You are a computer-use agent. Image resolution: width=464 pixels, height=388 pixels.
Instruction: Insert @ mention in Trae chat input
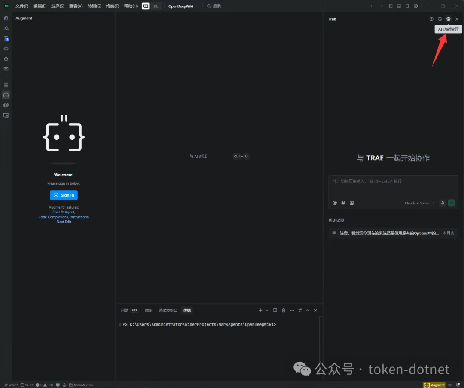335,203
